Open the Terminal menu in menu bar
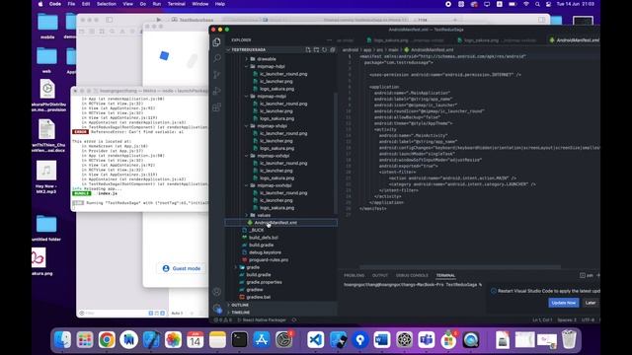The width and height of the screenshot is (632, 355). click(177, 4)
